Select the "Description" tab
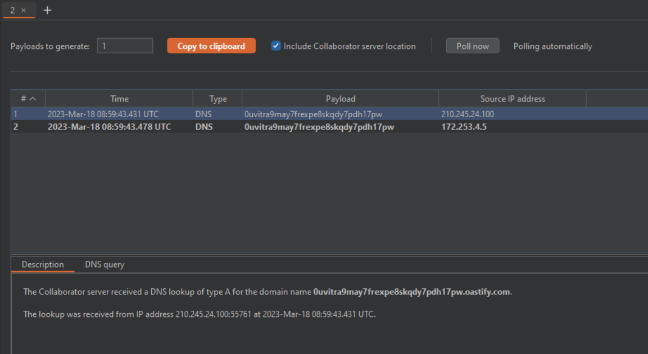Screen dimensions: 648x354 pos(43,264)
